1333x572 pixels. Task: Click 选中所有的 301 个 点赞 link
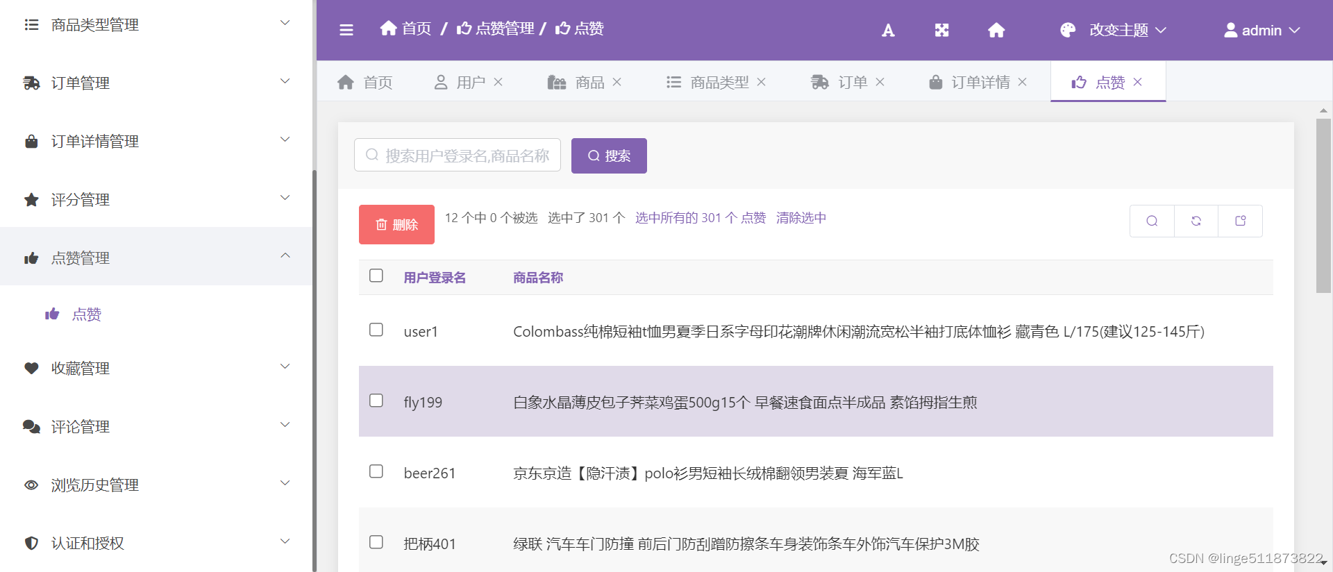[x=701, y=218]
